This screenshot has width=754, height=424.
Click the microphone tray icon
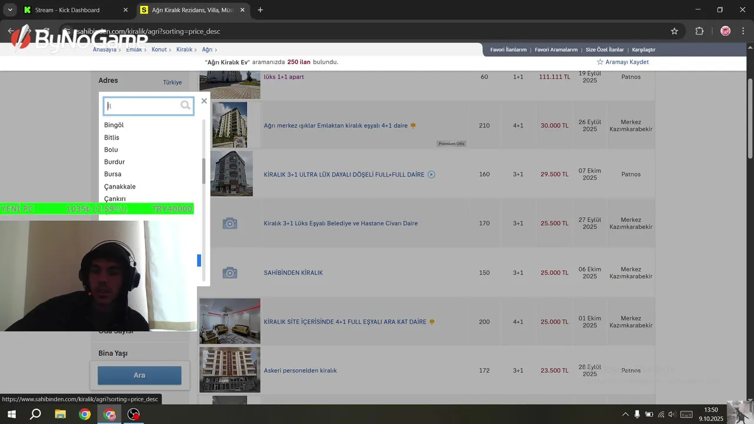[x=637, y=414]
